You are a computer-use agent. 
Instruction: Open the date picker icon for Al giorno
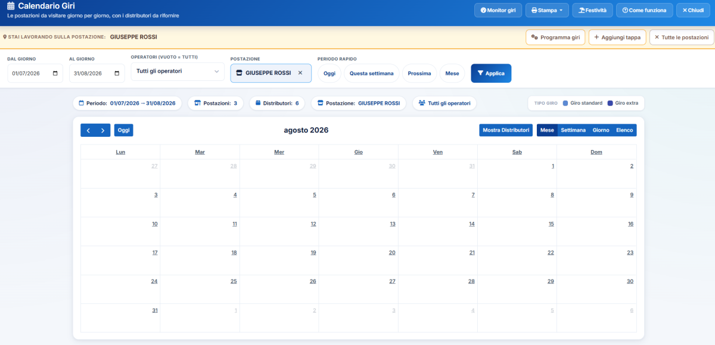(117, 73)
